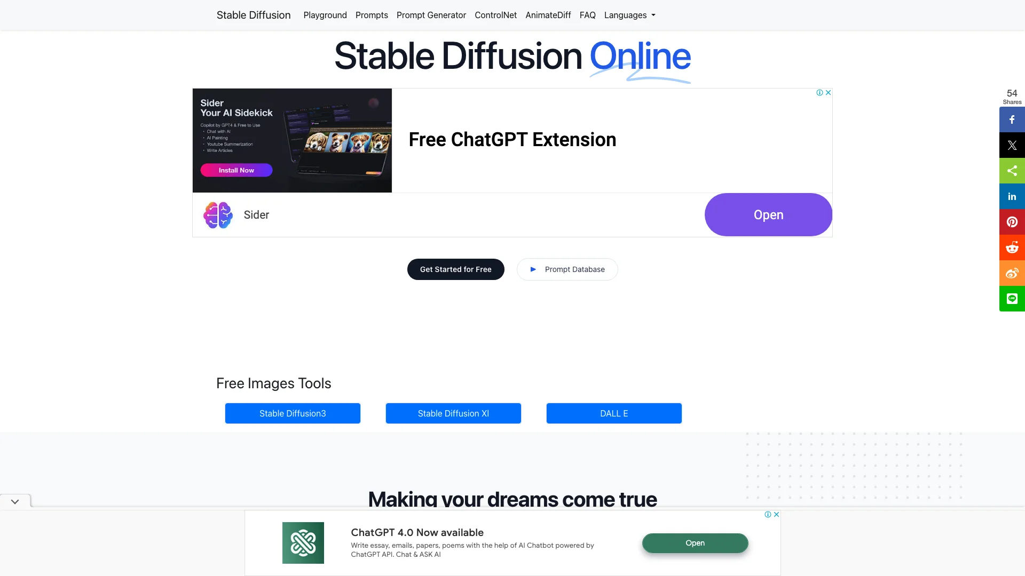
Task: Click the Pinterest share icon
Action: [x=1012, y=221]
